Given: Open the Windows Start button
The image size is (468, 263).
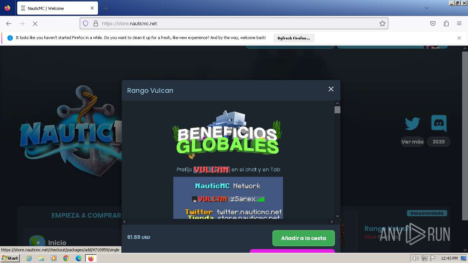Looking at the screenshot, I should 10,258.
